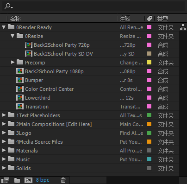
Task: Click the 3Logo folder icon
Action: point(11,133)
